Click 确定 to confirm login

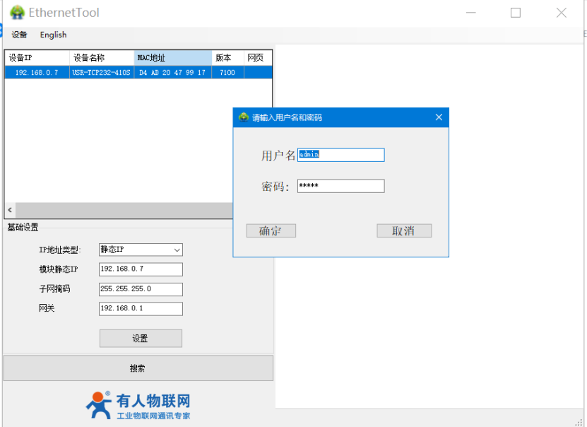271,231
